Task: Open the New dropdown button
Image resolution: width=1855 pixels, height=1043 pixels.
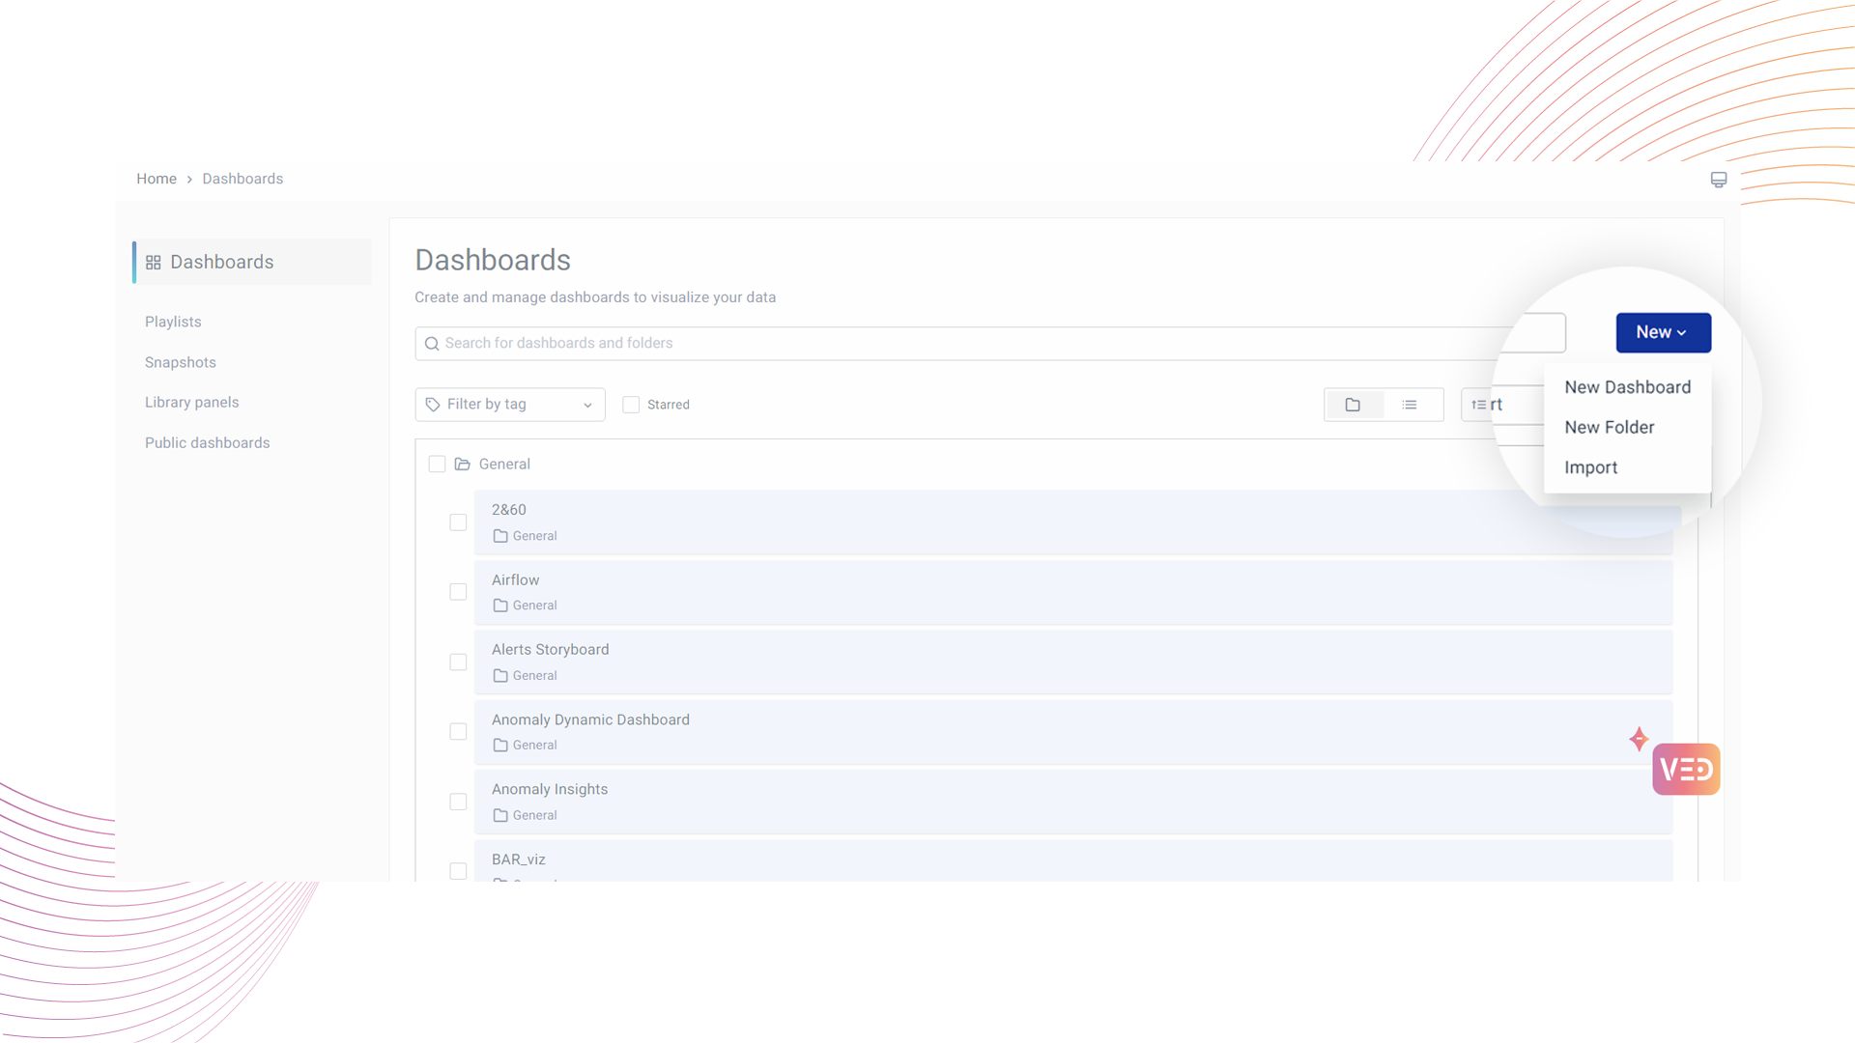Action: [x=1663, y=332]
